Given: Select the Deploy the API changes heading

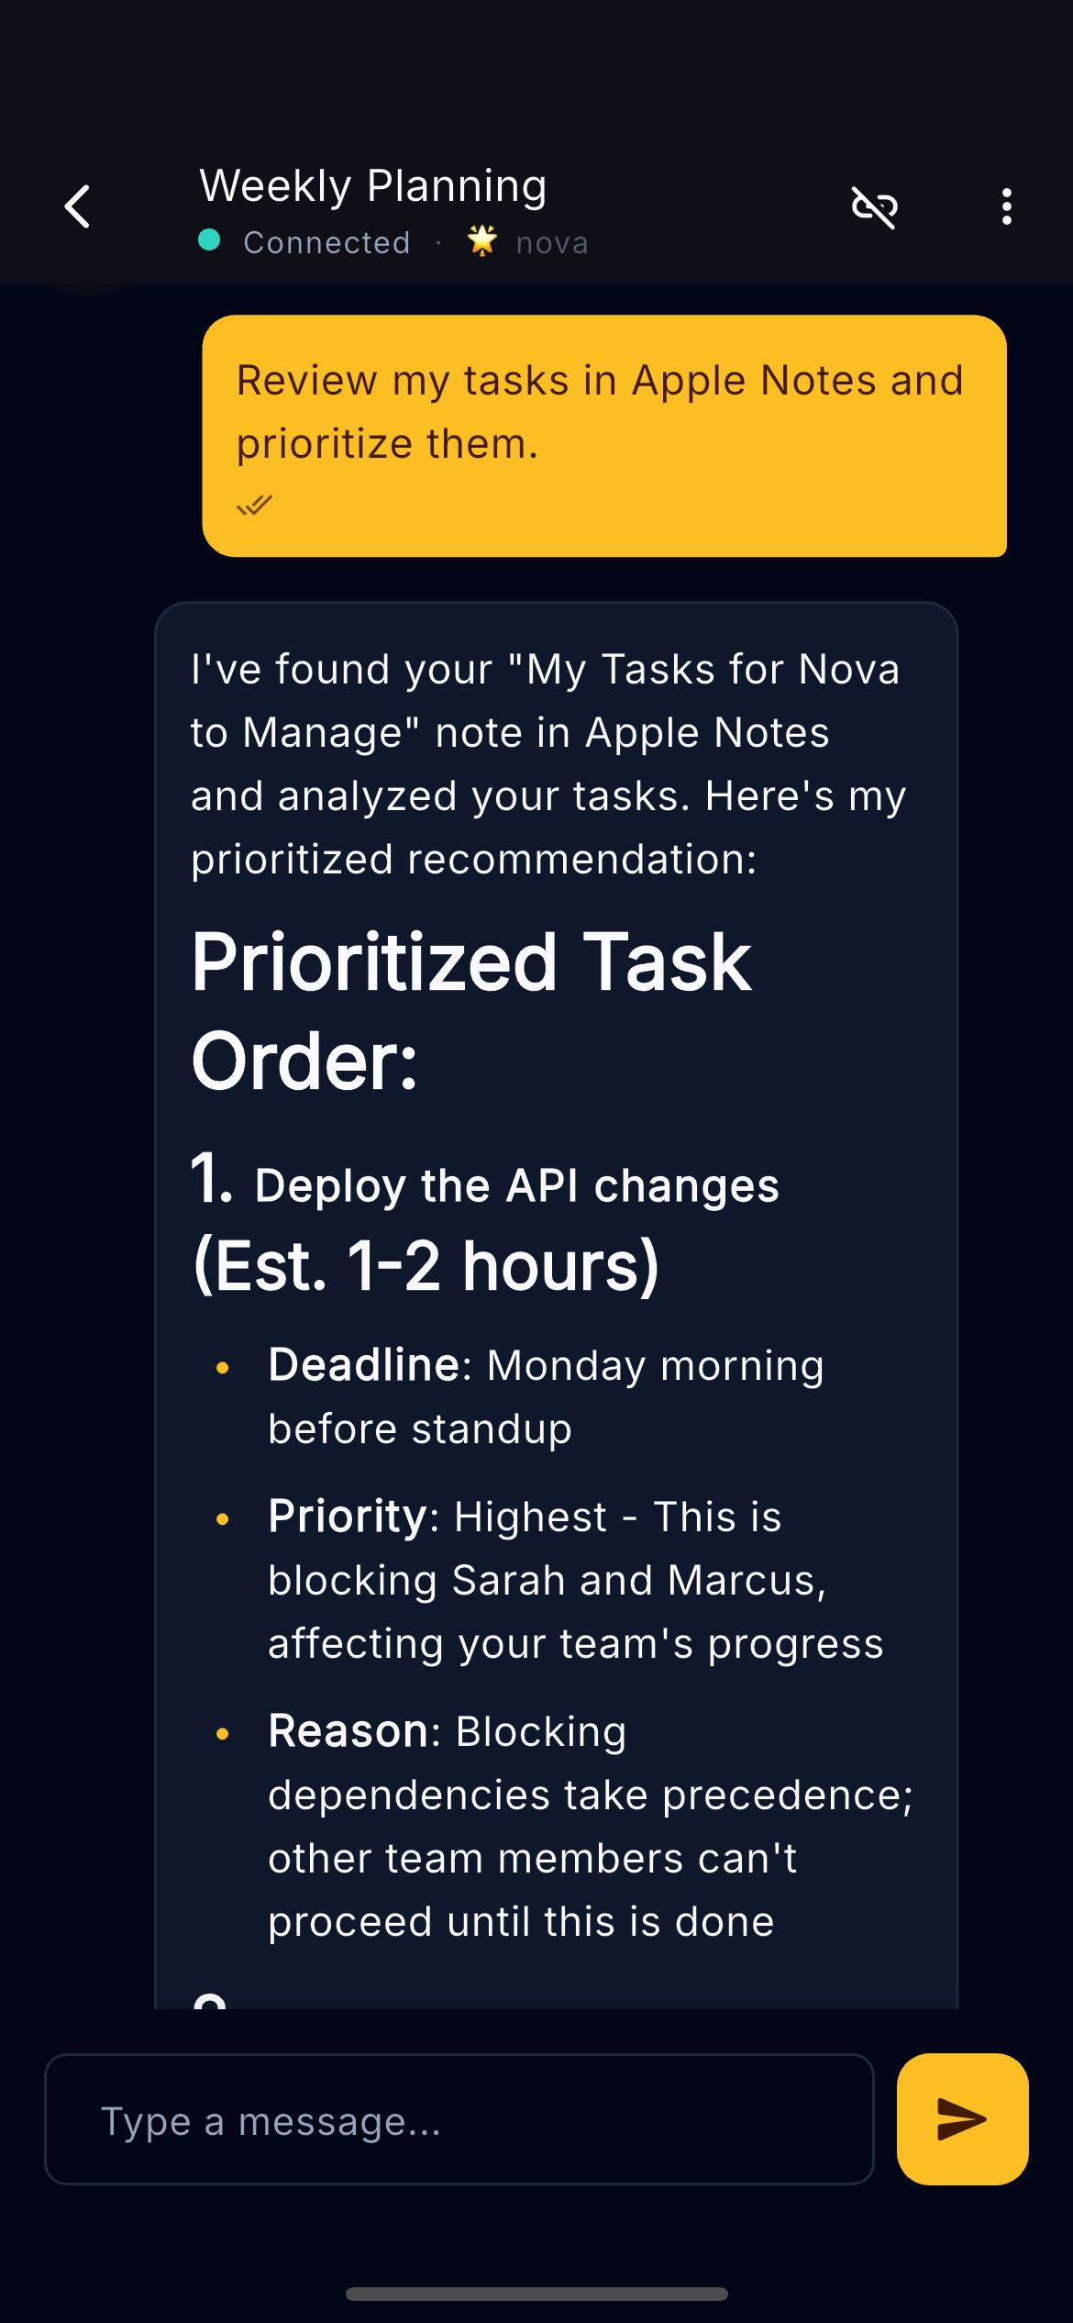Looking at the screenshot, I should [x=516, y=1185].
